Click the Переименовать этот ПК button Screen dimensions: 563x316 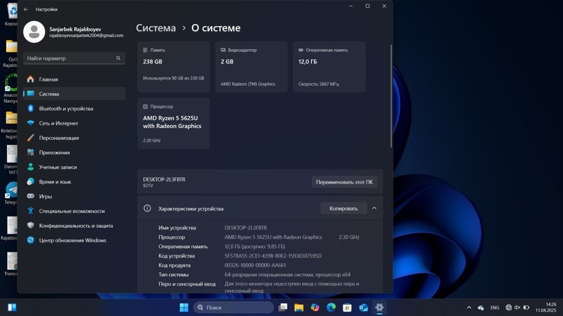344,182
